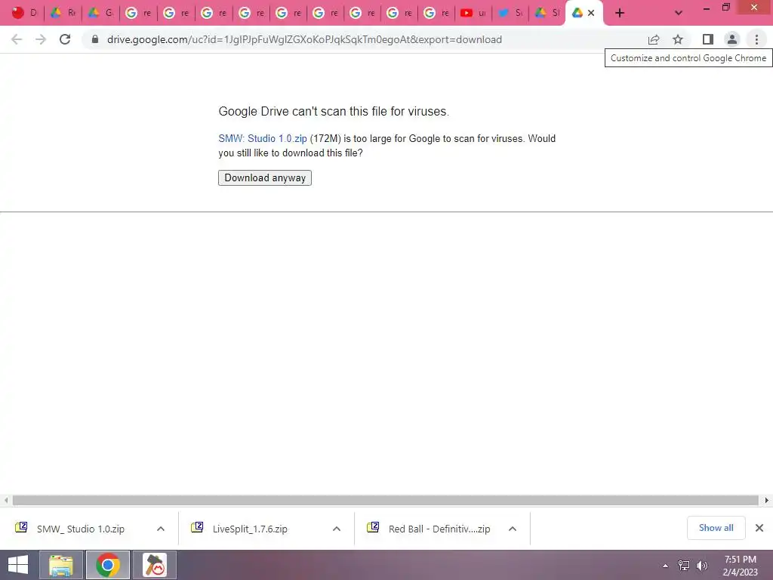Open the SMW: Studio 1.0.zip link
Viewport: 773px width, 580px height.
[263, 139]
